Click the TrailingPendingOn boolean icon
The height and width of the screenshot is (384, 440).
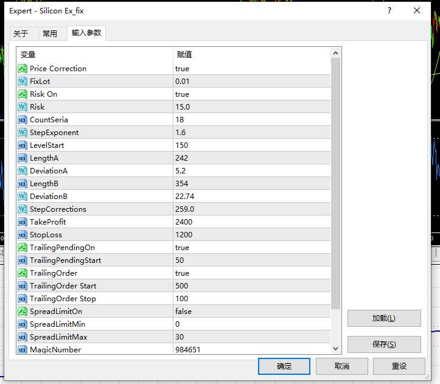point(23,248)
